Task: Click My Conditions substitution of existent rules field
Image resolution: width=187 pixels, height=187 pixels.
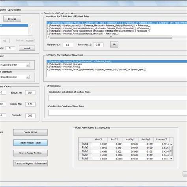Action: click(x=118, y=98)
